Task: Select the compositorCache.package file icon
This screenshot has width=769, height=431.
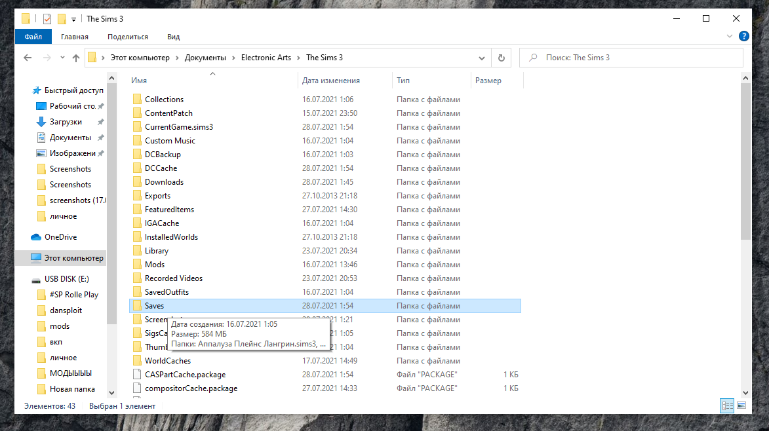Action: (137, 388)
